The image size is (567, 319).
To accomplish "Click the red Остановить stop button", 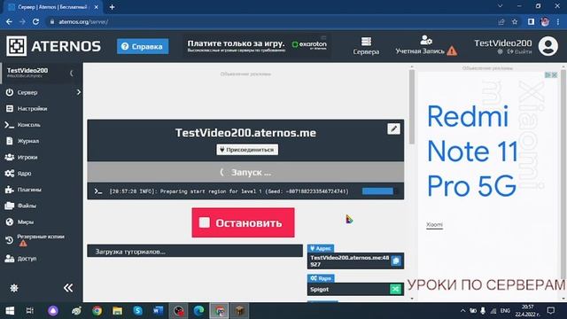I will (243, 222).
